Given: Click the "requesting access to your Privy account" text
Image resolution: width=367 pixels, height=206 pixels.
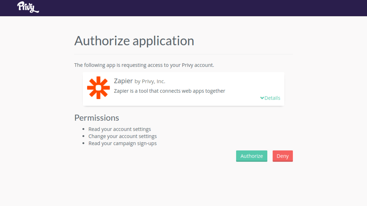Looking at the screenshot, I should pos(168,65).
